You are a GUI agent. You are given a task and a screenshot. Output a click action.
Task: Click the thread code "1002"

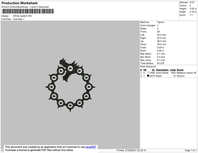(x=173, y=73)
